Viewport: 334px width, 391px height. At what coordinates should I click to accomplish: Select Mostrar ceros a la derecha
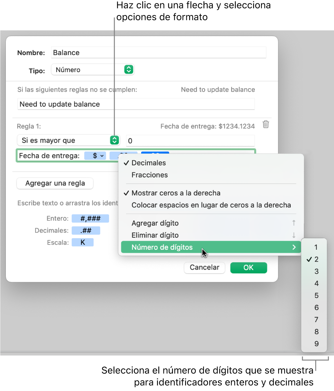[x=211, y=193]
